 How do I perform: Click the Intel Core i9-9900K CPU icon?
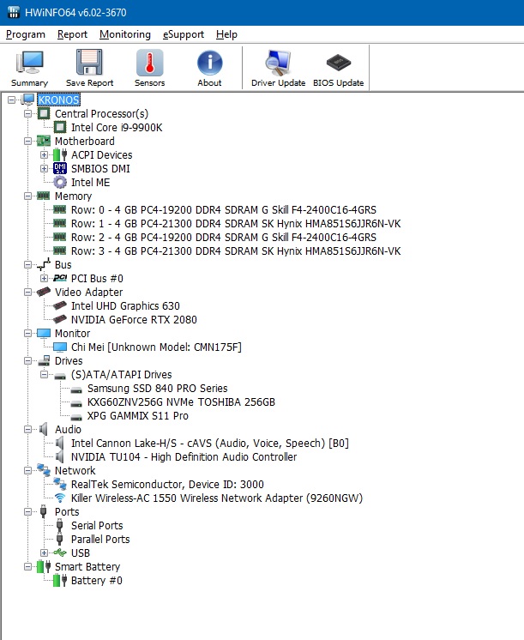coord(60,127)
